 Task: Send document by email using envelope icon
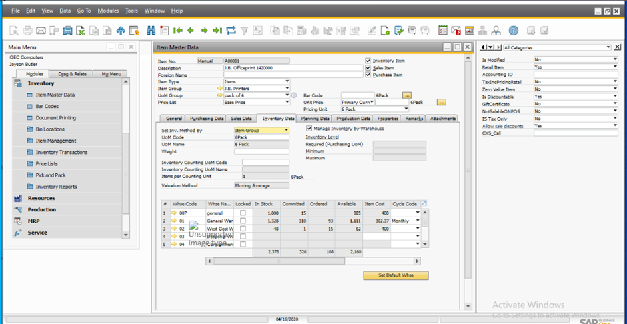tap(41, 31)
